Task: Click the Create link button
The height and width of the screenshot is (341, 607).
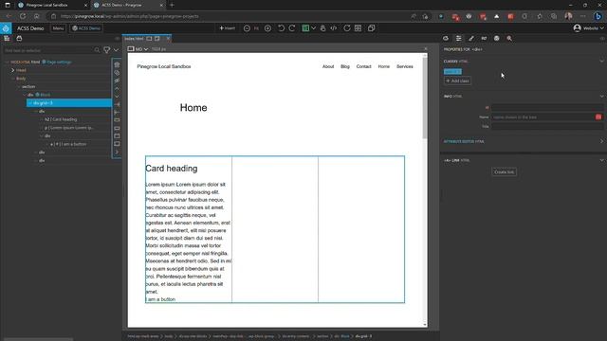Action: coord(504,172)
